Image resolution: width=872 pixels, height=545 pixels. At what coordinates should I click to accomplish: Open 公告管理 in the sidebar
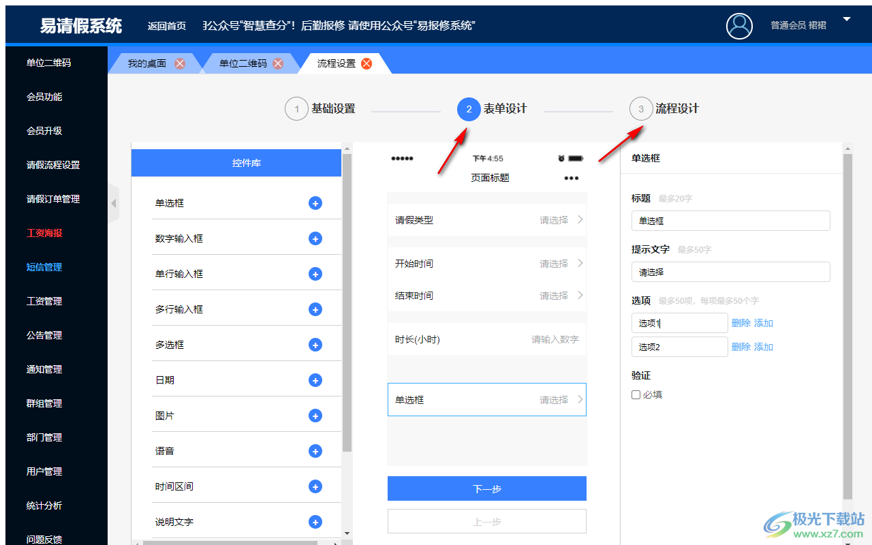click(44, 335)
